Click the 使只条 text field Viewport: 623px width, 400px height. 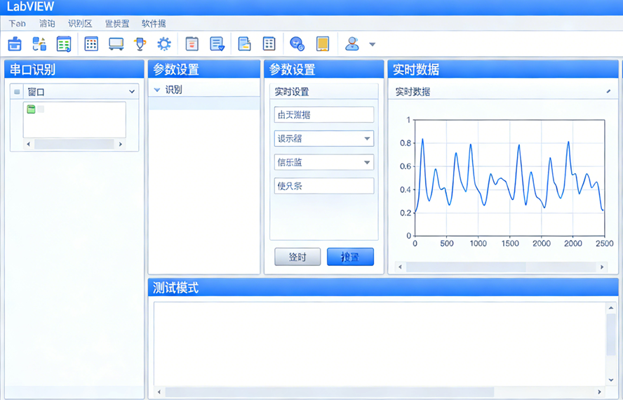(324, 186)
